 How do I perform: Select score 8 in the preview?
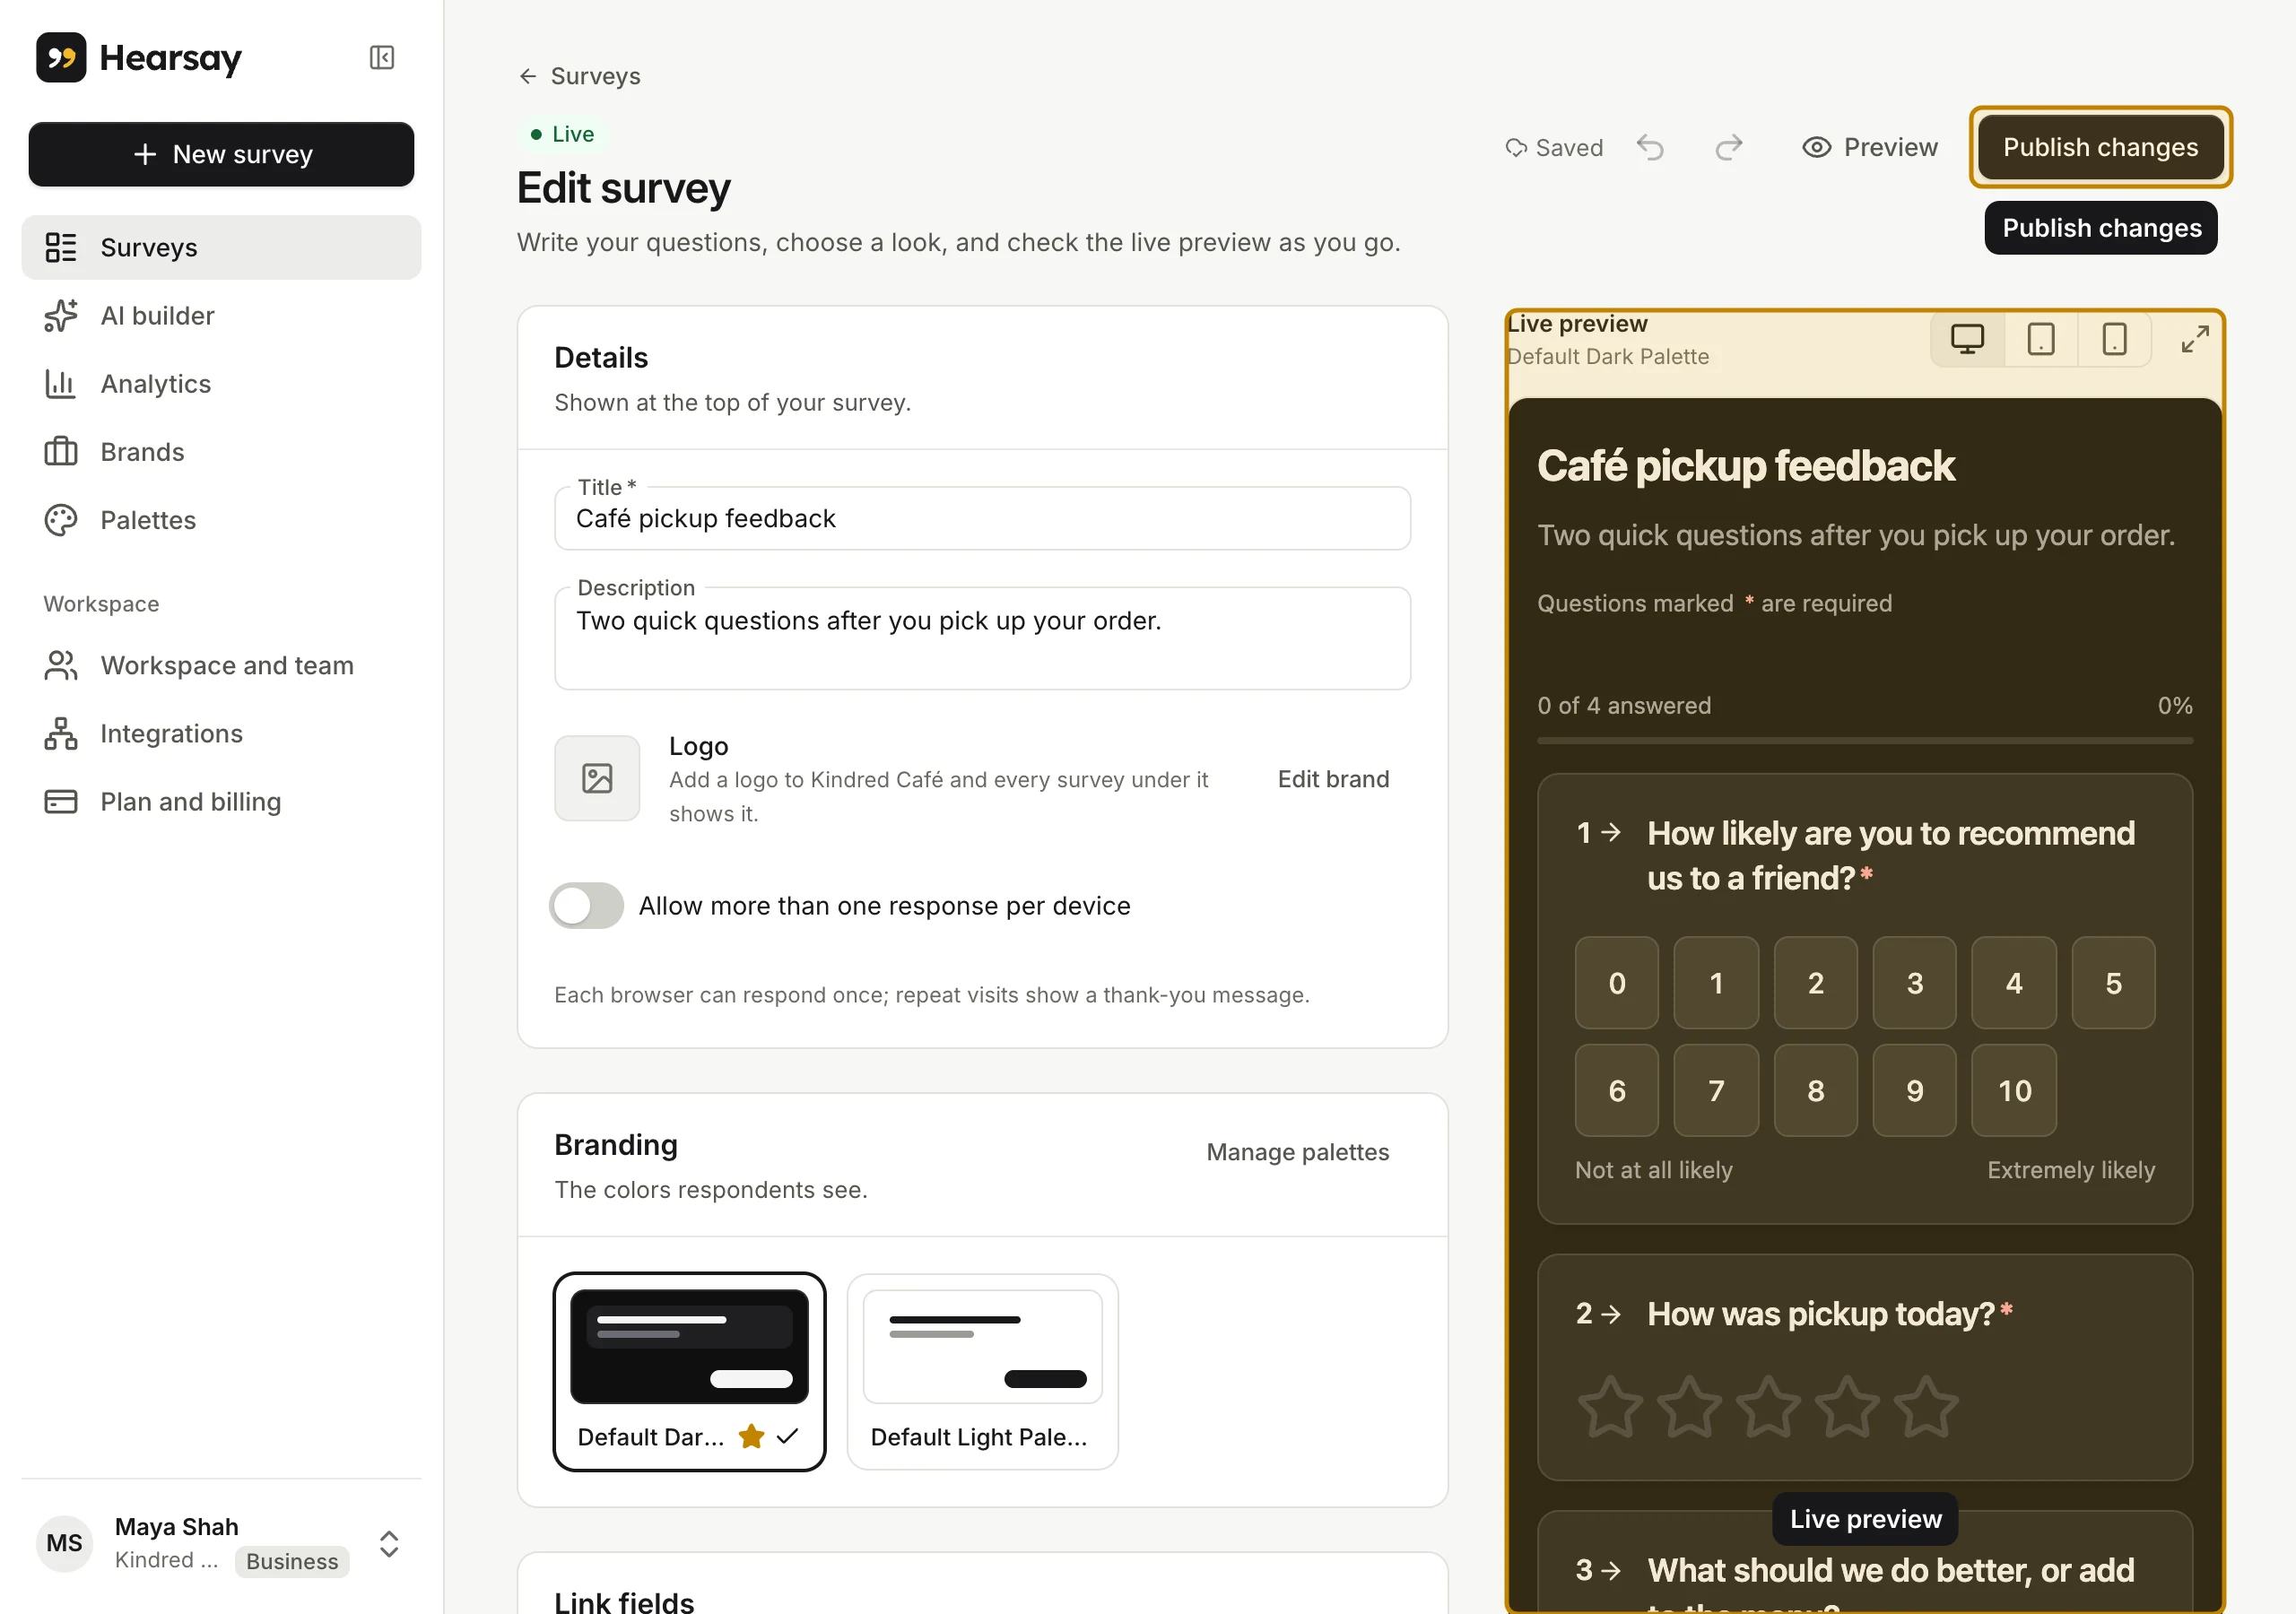pos(1815,1090)
